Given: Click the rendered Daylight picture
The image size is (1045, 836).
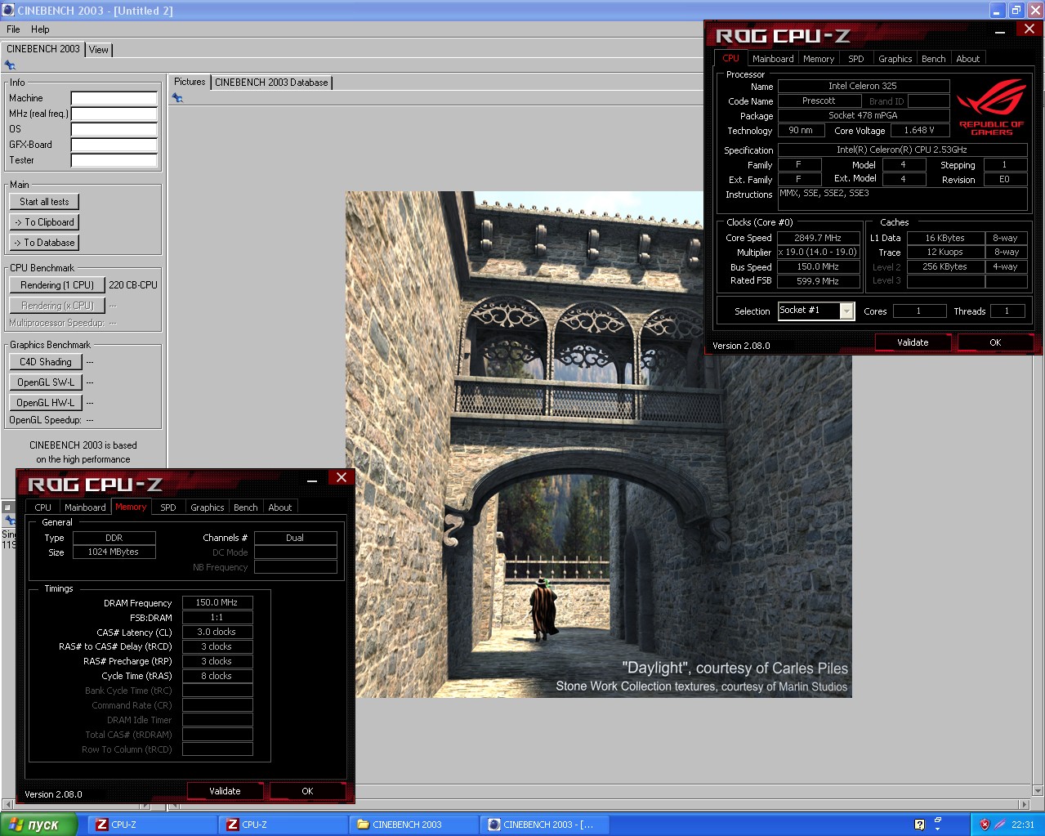Looking at the screenshot, I should tap(598, 444).
